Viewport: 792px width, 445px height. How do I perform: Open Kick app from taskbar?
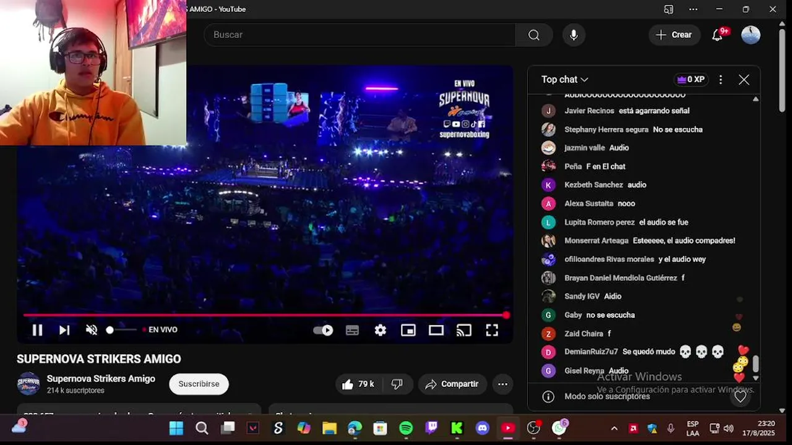point(457,428)
